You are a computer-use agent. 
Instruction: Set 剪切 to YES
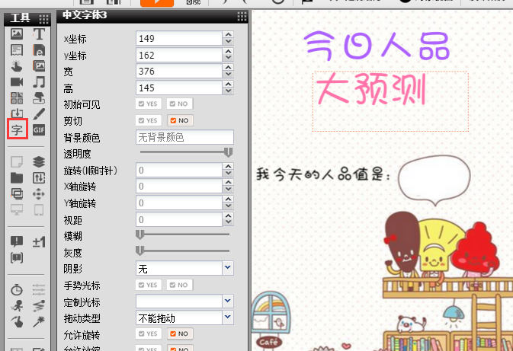149,120
